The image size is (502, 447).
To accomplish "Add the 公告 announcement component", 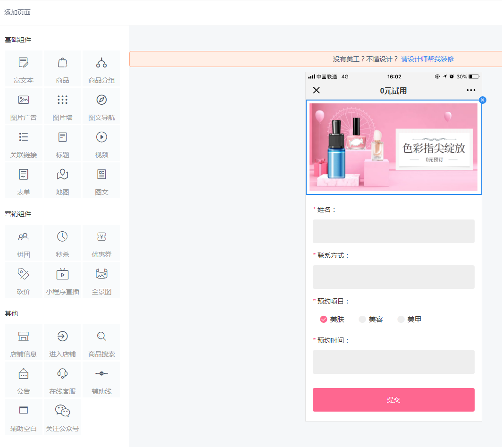I will (24, 380).
